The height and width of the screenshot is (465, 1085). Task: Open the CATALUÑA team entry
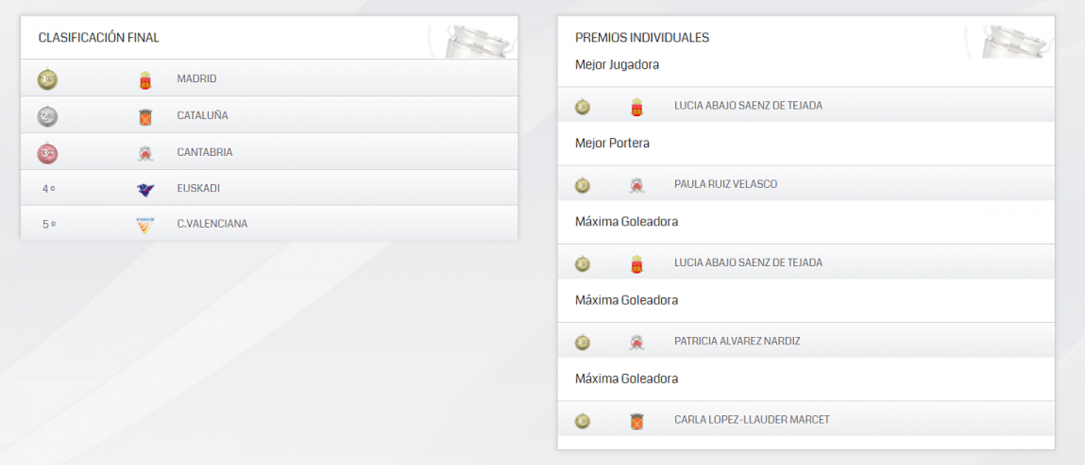(203, 115)
